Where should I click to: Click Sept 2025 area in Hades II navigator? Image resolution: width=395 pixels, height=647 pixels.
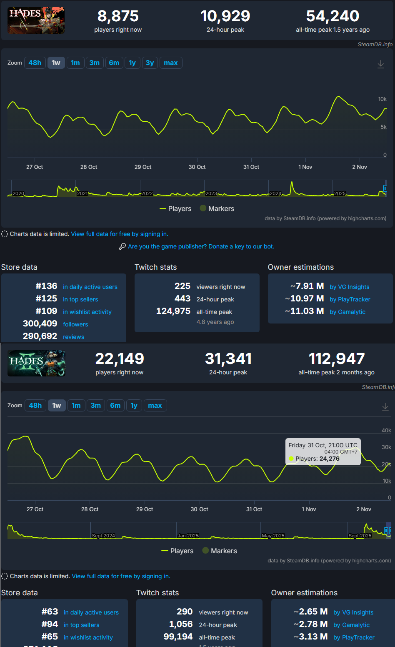click(360, 535)
